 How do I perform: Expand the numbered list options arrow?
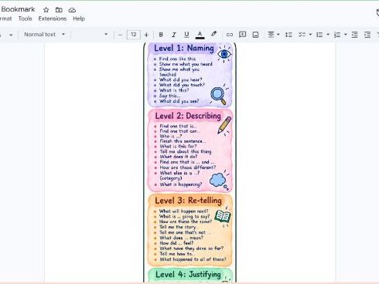(346, 34)
